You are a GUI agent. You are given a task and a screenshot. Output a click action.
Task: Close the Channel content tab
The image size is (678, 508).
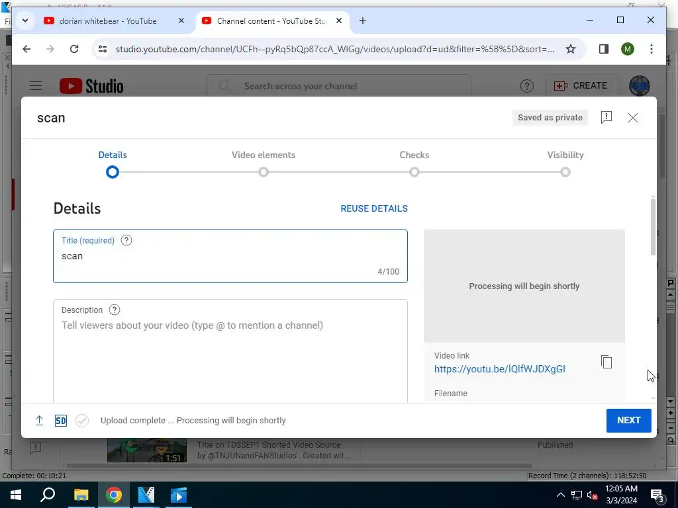click(339, 21)
